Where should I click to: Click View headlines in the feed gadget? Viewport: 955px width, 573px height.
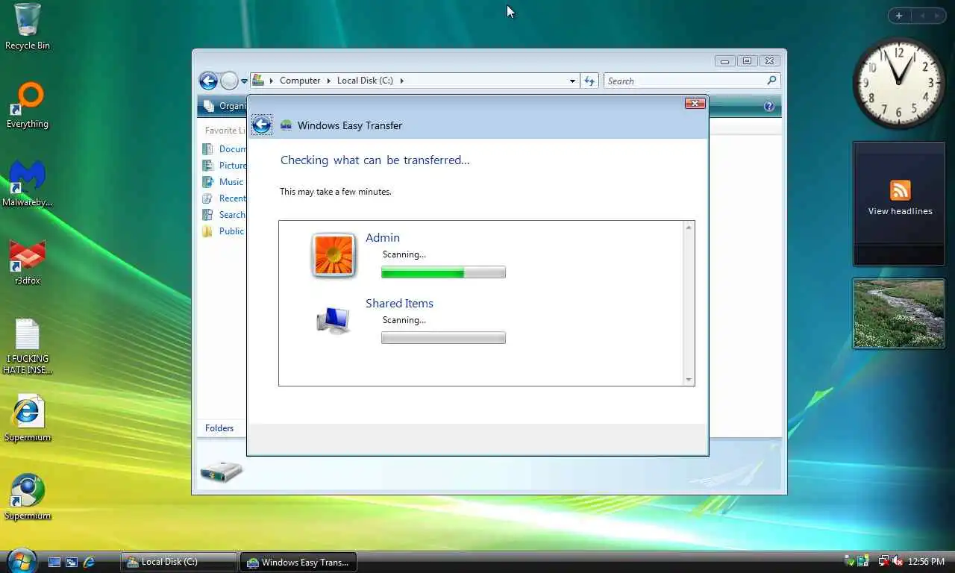point(900,211)
